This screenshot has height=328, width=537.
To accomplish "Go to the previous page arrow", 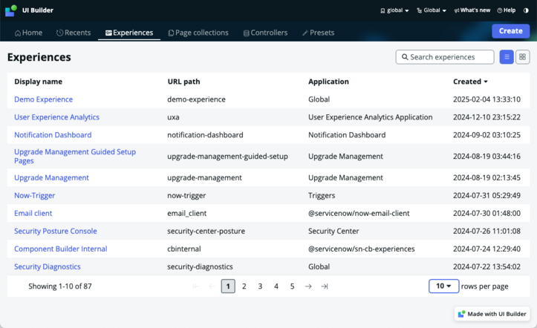I will 212,286.
